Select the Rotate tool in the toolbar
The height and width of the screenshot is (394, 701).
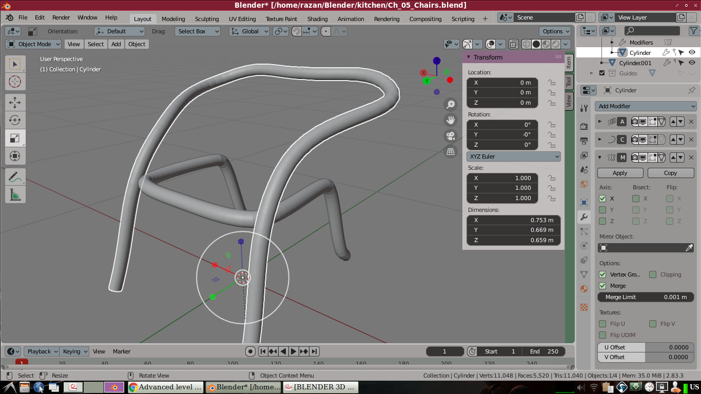[15, 120]
